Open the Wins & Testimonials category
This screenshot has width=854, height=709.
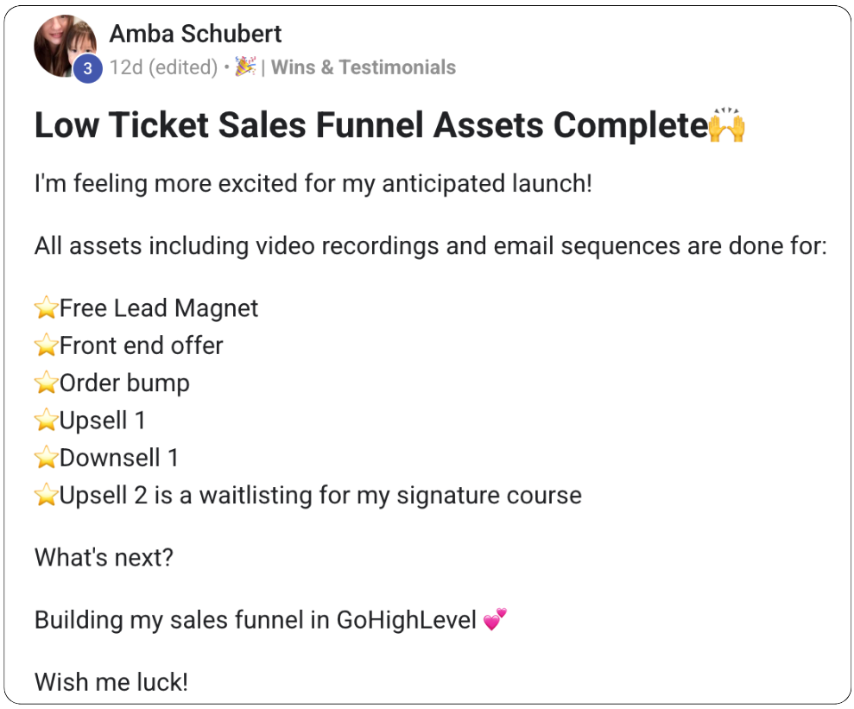[x=364, y=67]
